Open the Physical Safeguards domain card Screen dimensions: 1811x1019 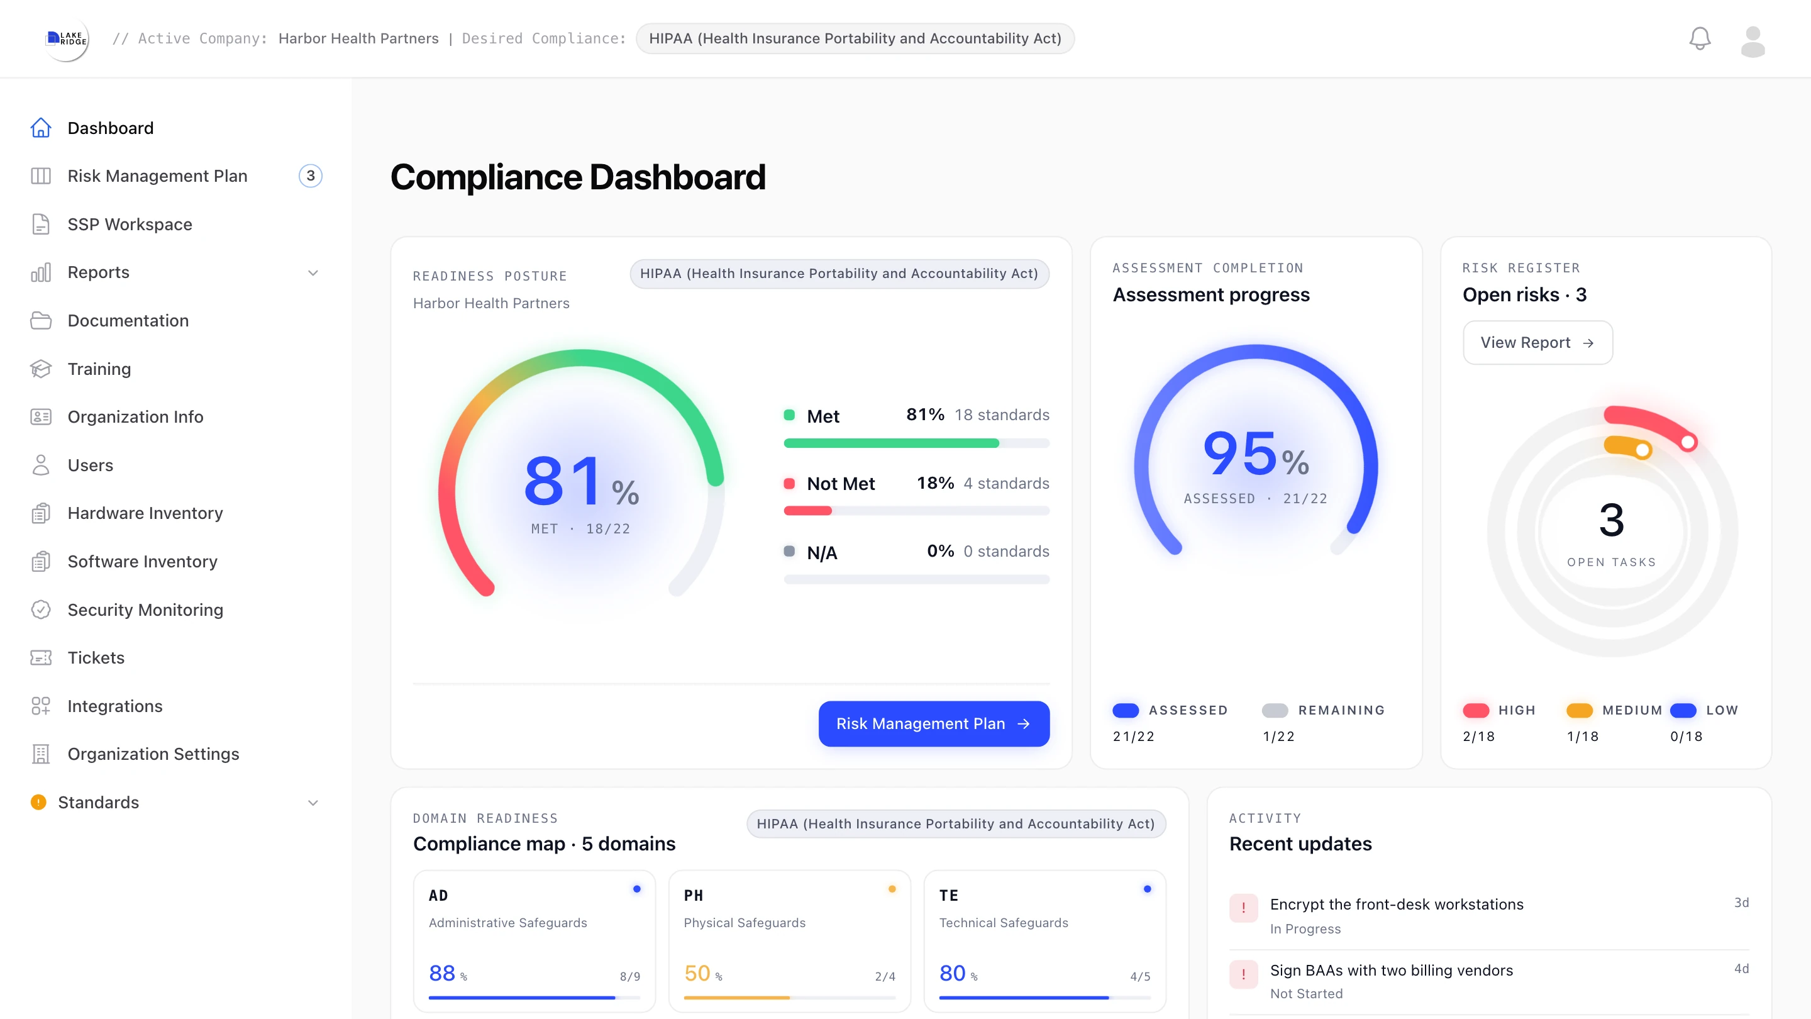click(x=790, y=941)
